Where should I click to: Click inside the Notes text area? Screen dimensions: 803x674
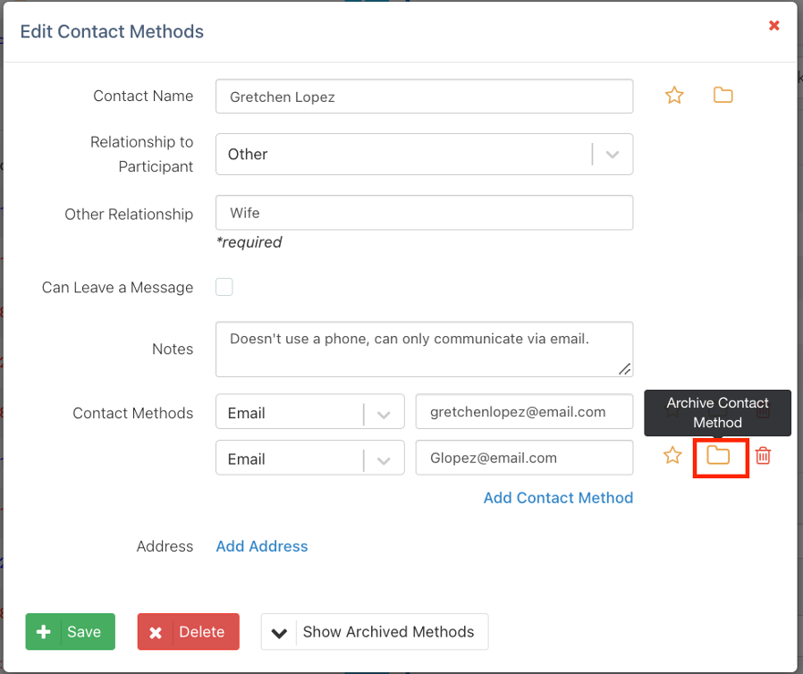click(424, 349)
